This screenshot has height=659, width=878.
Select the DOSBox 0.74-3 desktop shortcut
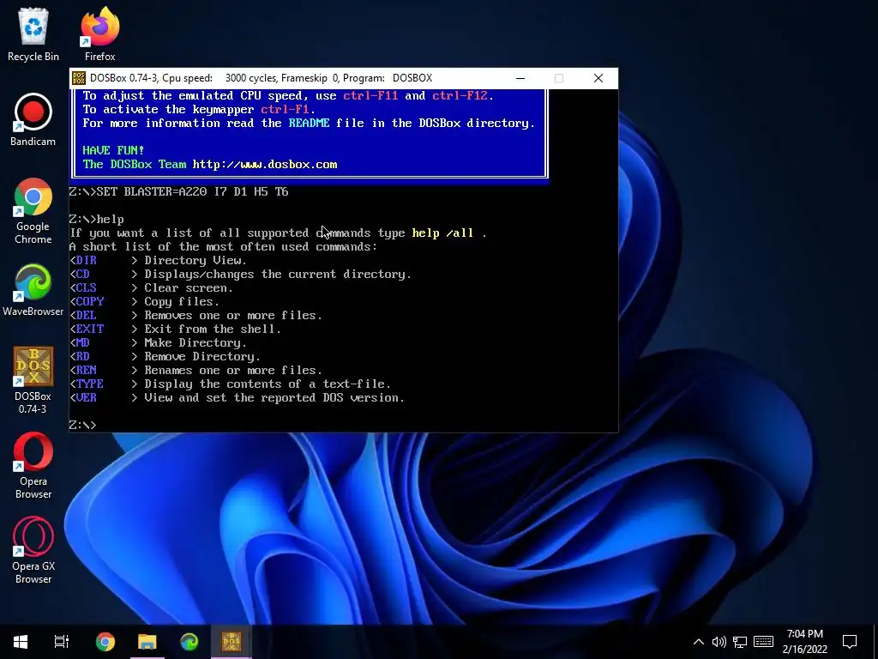pos(33,381)
